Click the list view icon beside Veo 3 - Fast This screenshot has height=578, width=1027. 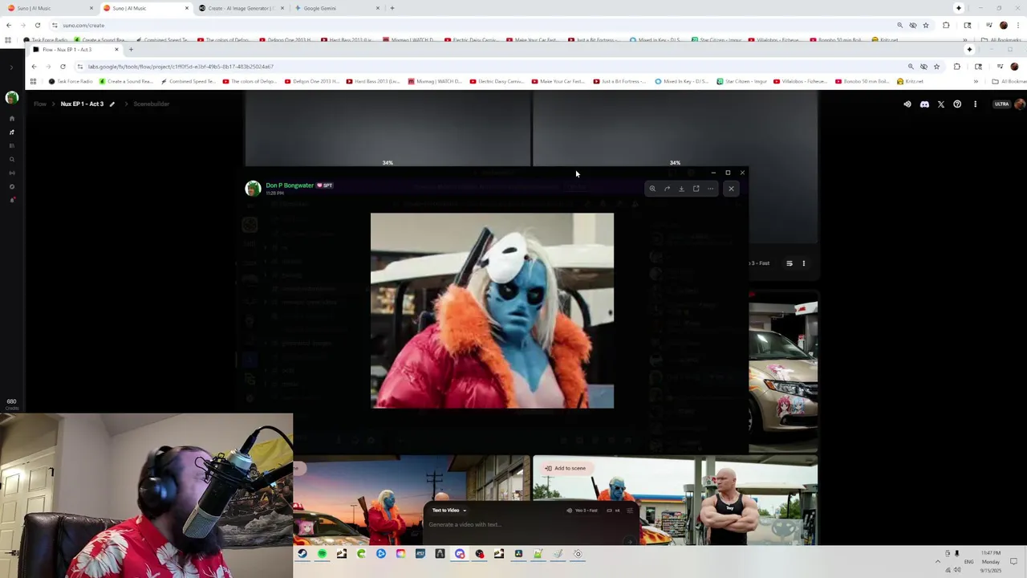point(790,263)
